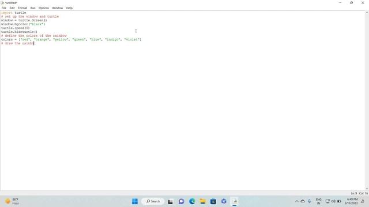The width and height of the screenshot is (369, 207).
Task: Click the 'Ln: 9' status bar indicator
Action: 353,193
